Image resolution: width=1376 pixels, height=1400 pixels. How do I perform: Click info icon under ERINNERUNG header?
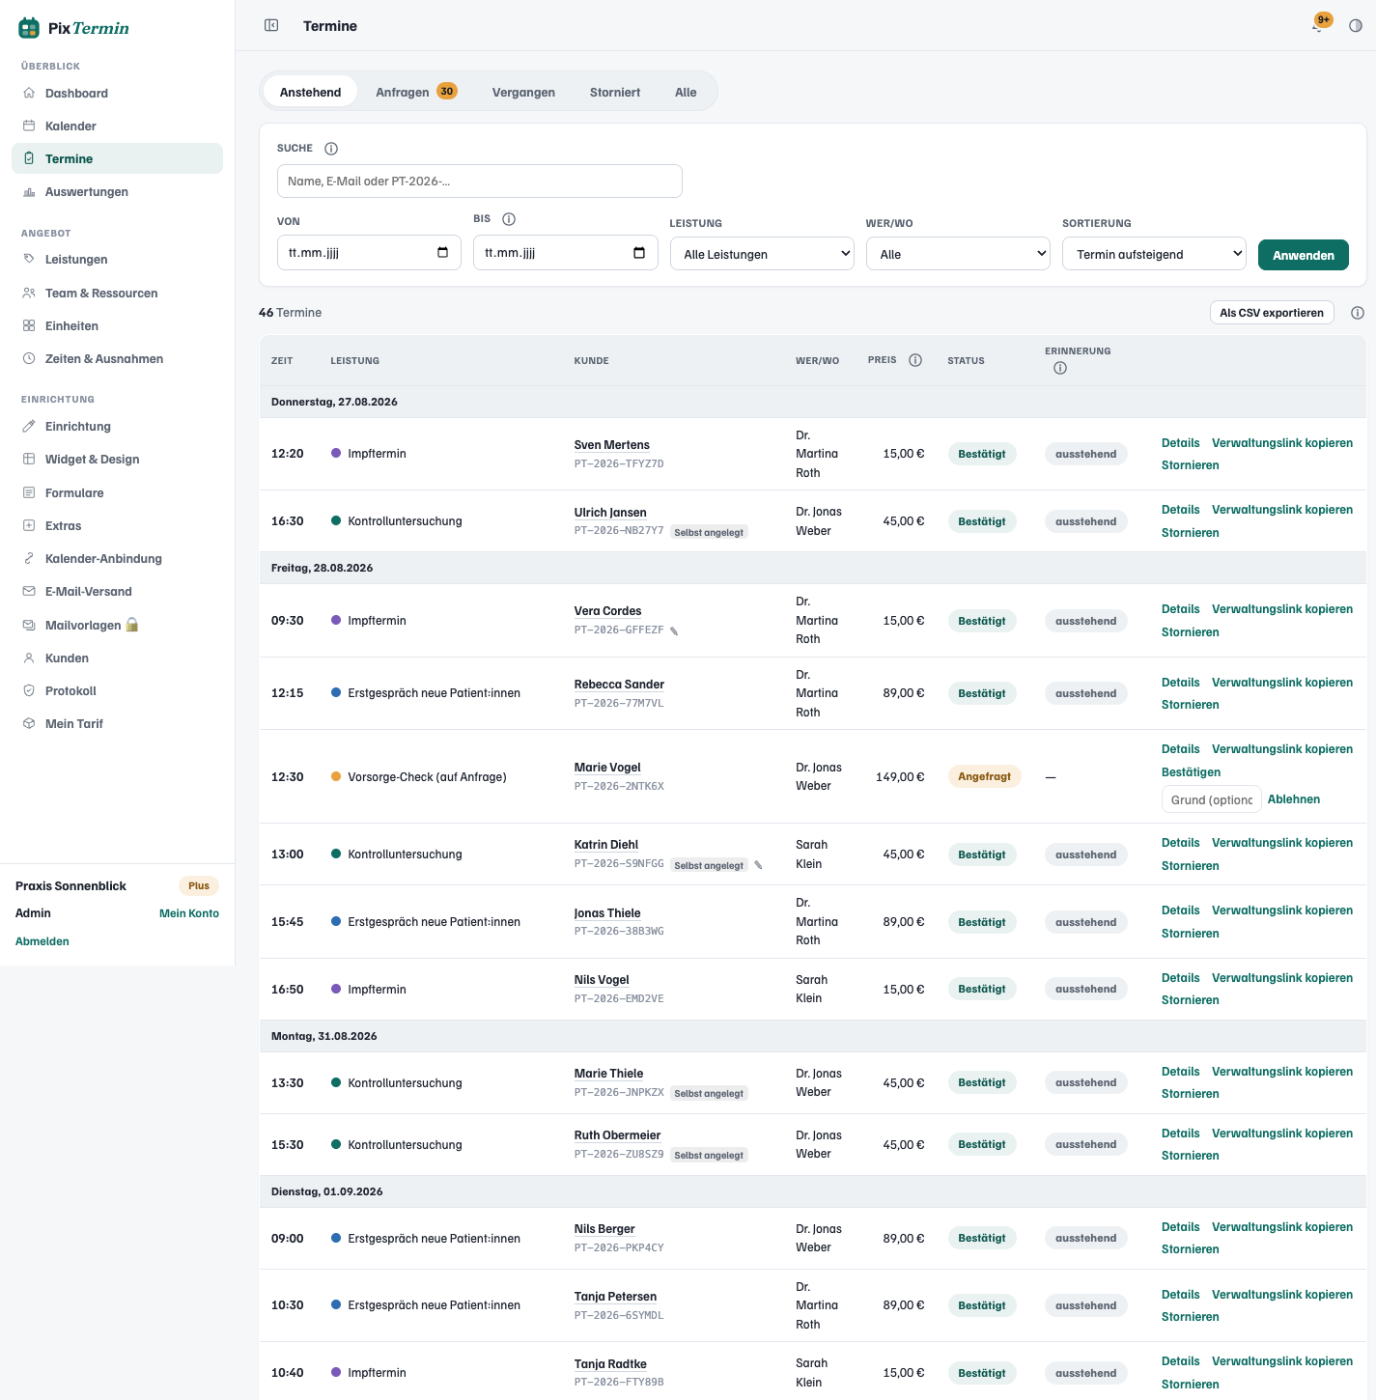click(1060, 368)
